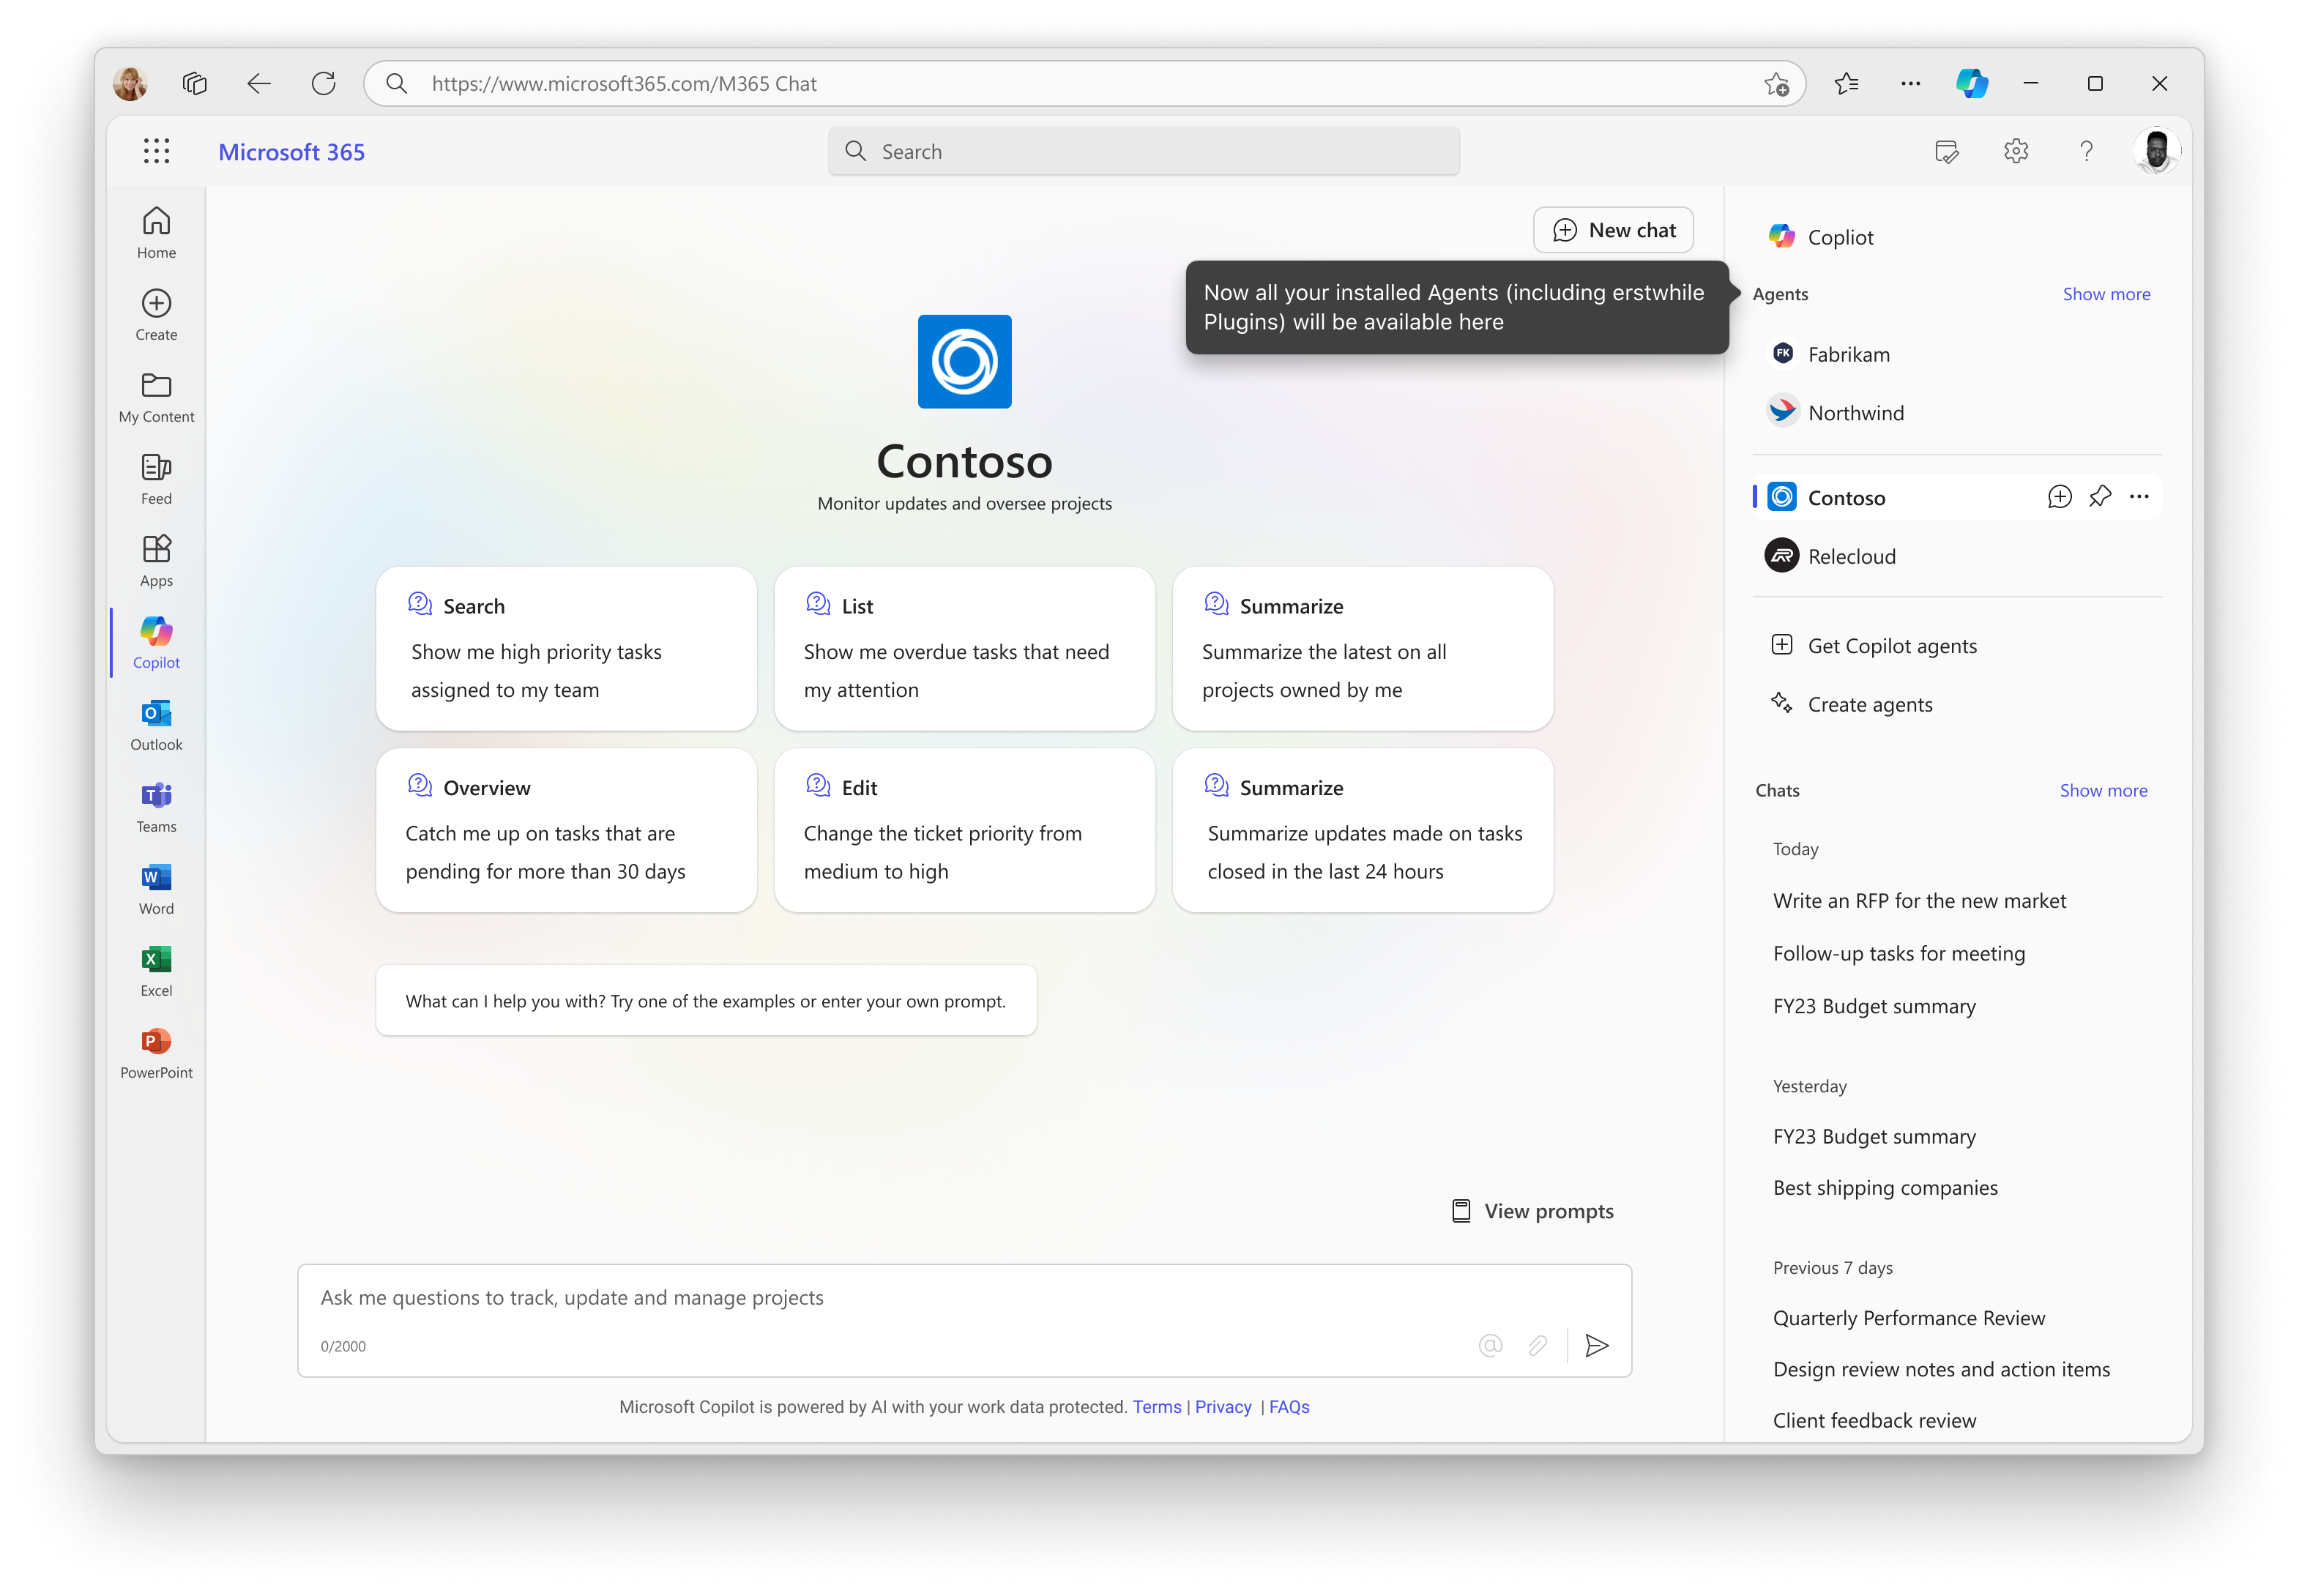Open chat 'Design review notes and action items'
Viewport: 2299px width, 1596px height.
click(1940, 1368)
